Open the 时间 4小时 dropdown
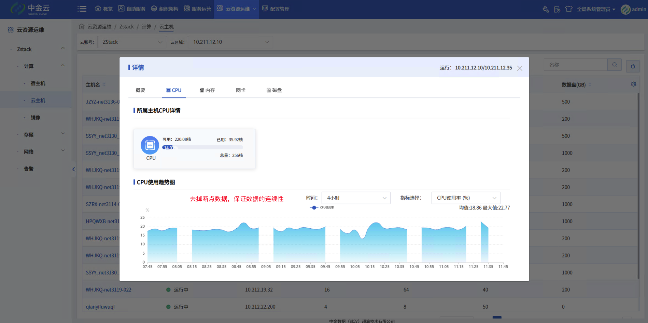The image size is (648, 323). [356, 198]
